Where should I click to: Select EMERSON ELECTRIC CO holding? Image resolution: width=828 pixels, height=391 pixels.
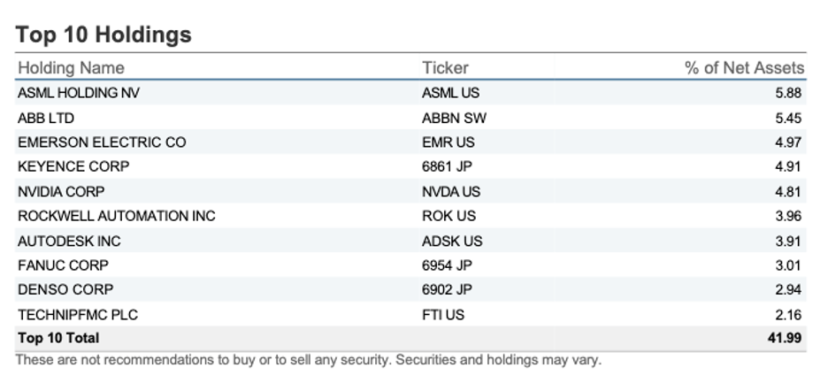tap(102, 142)
